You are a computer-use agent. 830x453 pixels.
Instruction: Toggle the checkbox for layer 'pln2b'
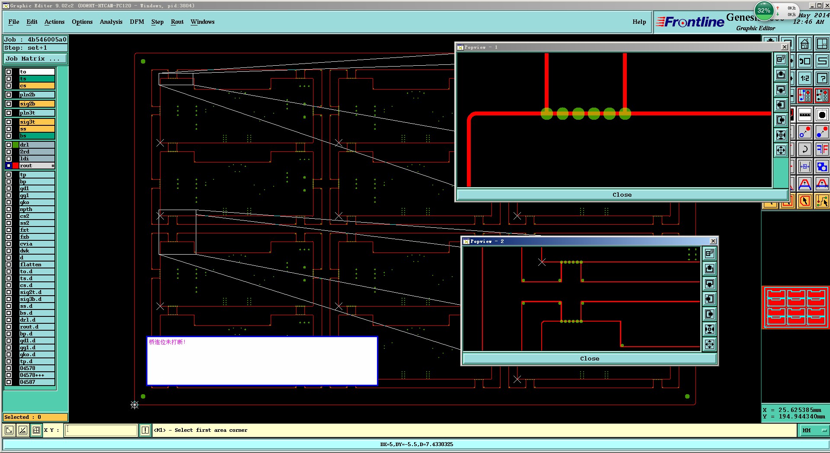(9, 95)
